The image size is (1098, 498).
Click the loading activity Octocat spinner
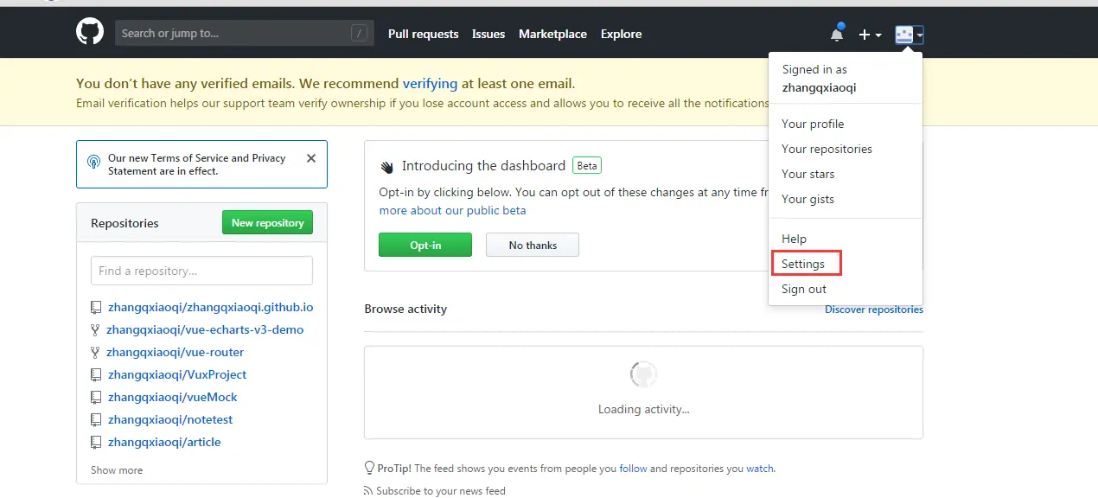pos(643,375)
